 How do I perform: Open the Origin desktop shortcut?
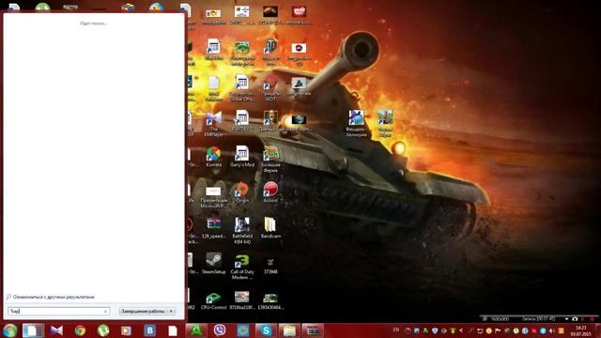click(242, 192)
